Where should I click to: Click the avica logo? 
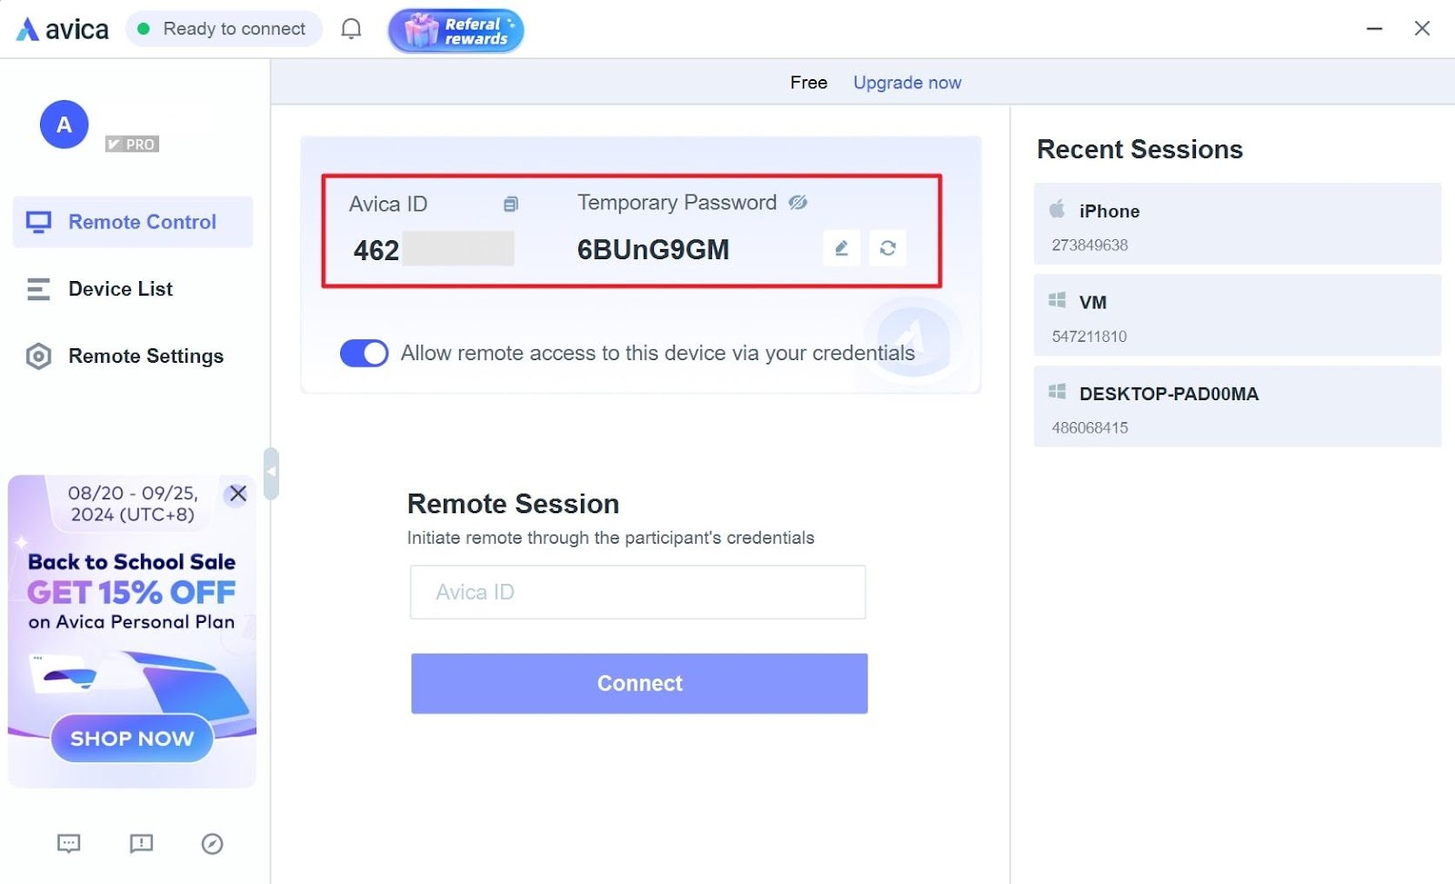click(x=62, y=29)
